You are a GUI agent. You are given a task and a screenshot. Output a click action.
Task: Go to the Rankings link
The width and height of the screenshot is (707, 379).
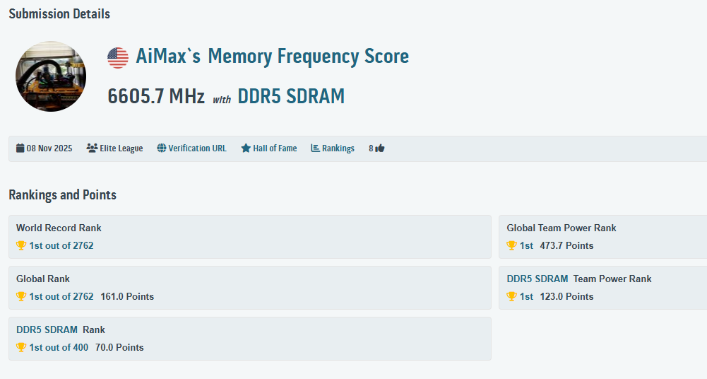click(x=338, y=148)
